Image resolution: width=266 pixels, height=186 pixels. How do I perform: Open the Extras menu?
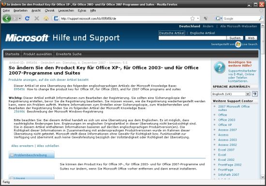tap(82, 11)
